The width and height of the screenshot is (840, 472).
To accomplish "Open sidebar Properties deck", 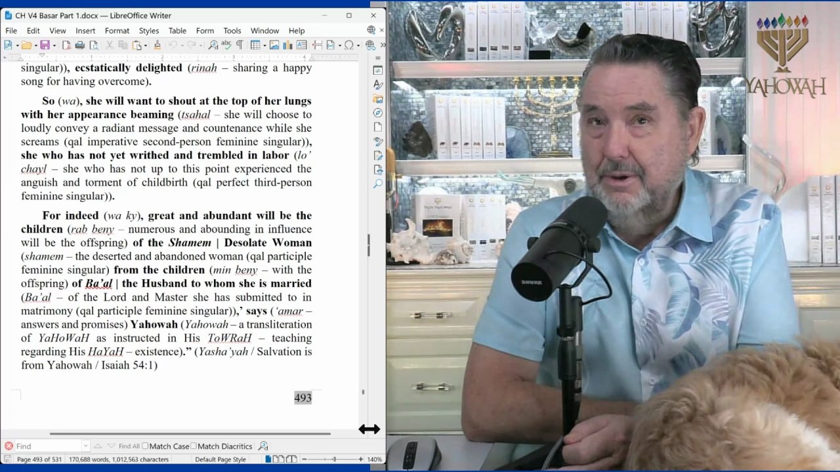I will coord(378,70).
